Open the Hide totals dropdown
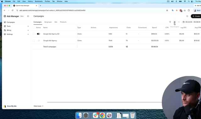This screenshot has width=201, height=119. [38, 106]
